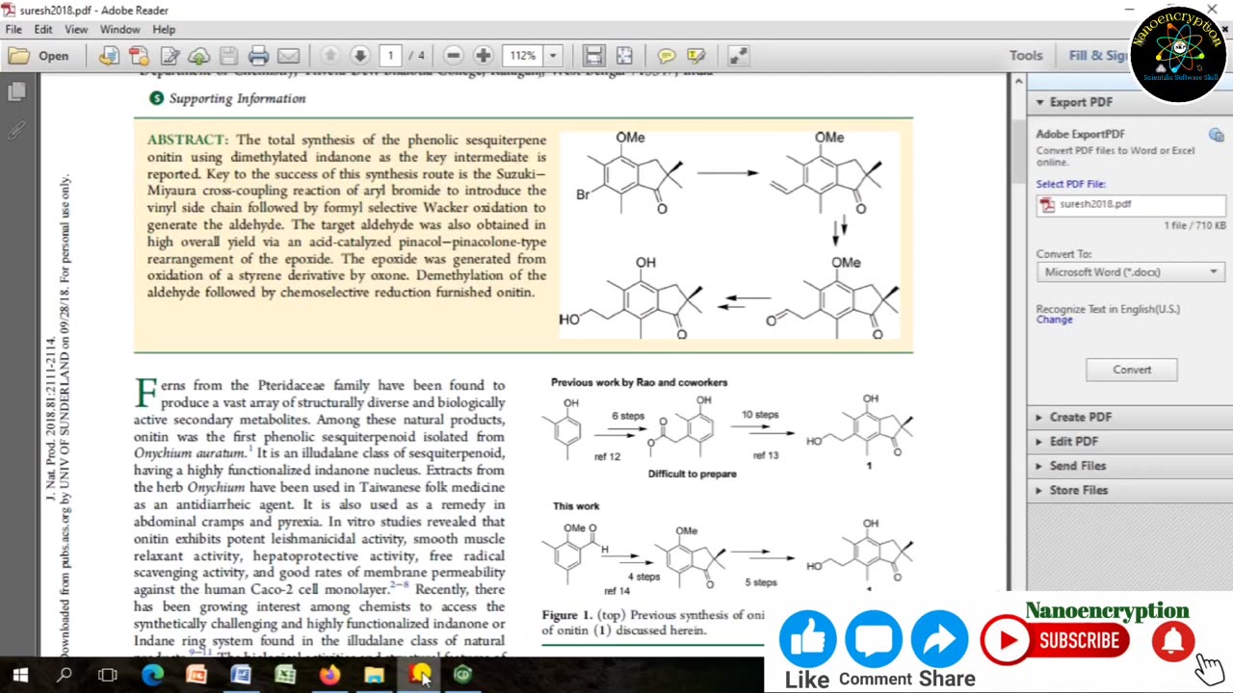Click the page number input field

(390, 56)
